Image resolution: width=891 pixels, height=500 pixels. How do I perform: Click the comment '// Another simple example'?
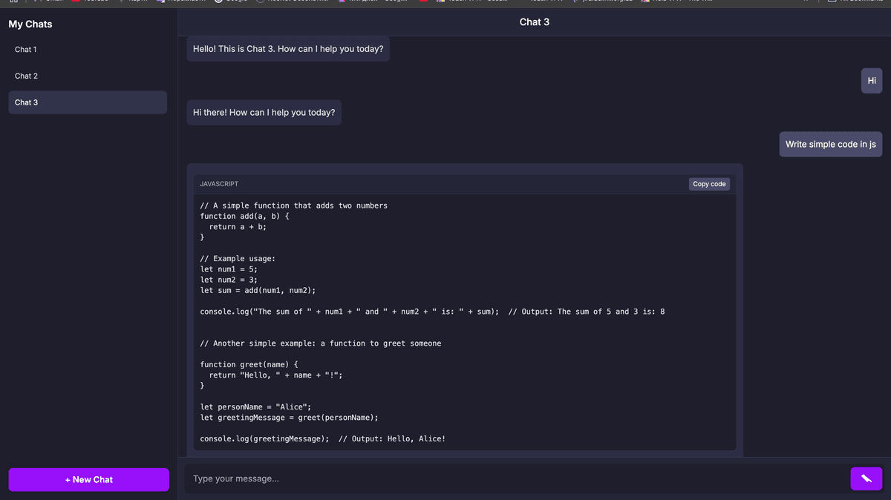click(x=321, y=343)
